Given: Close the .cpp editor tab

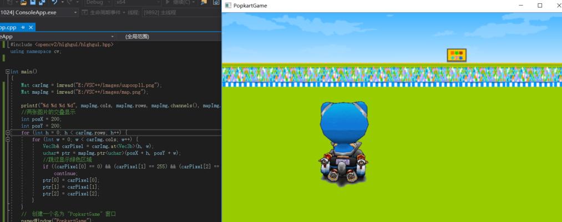Looking at the screenshot, I should (31, 28).
